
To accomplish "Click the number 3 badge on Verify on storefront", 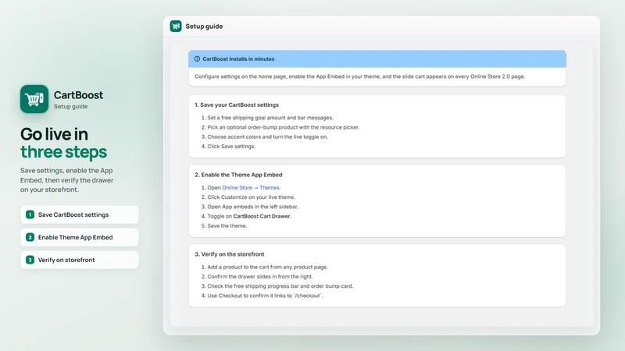I will point(30,260).
